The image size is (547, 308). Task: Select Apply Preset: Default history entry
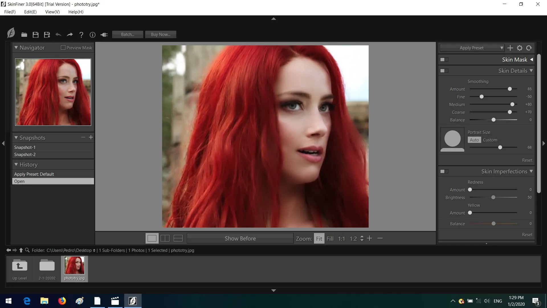click(x=53, y=174)
